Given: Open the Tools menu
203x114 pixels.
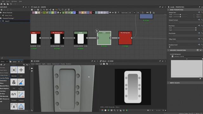Looking at the screenshot, I should point(8,1).
